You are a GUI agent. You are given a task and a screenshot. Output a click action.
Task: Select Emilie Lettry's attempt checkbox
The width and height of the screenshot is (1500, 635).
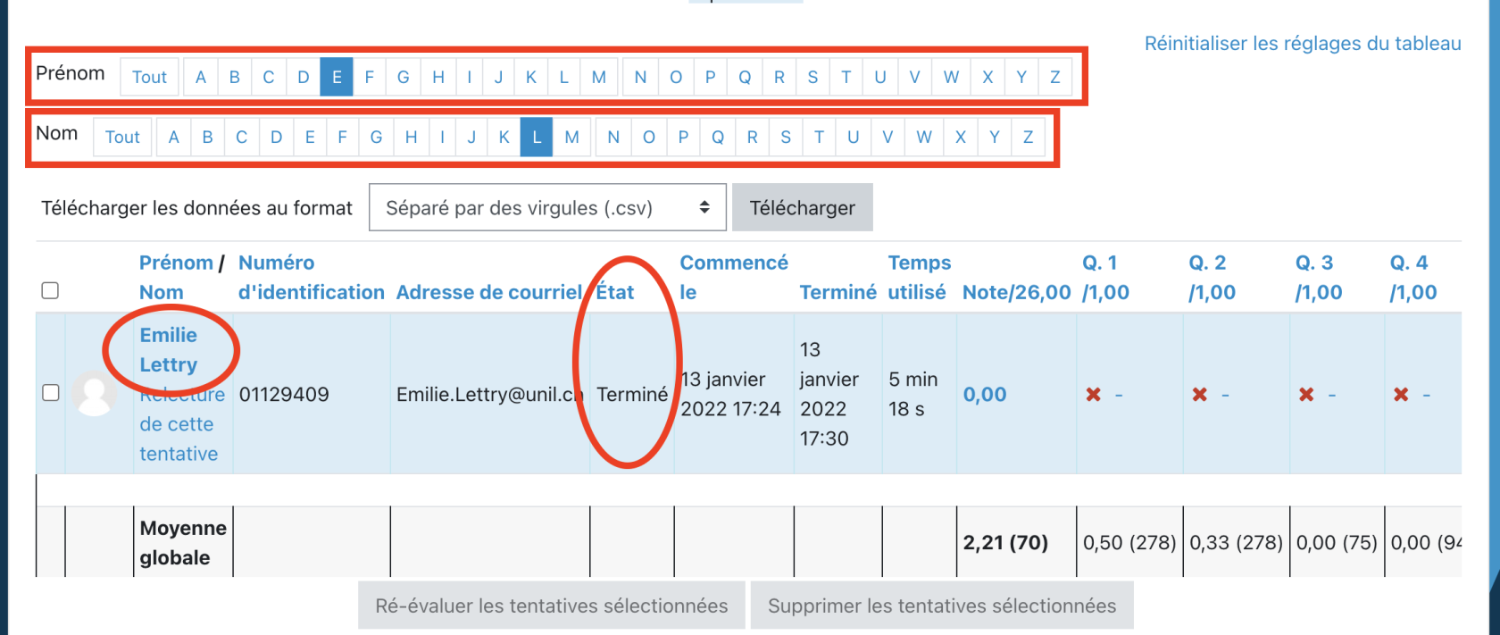[51, 393]
